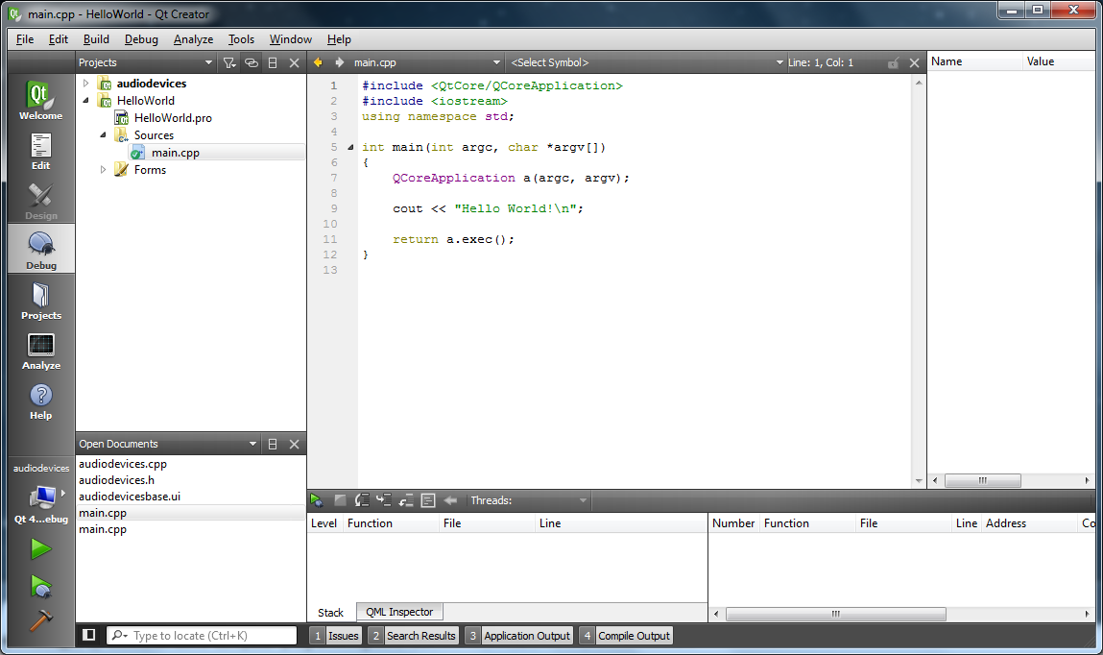Toggle synchronize with editor link icon
The width and height of the screenshot is (1103, 655).
pyautogui.click(x=252, y=62)
